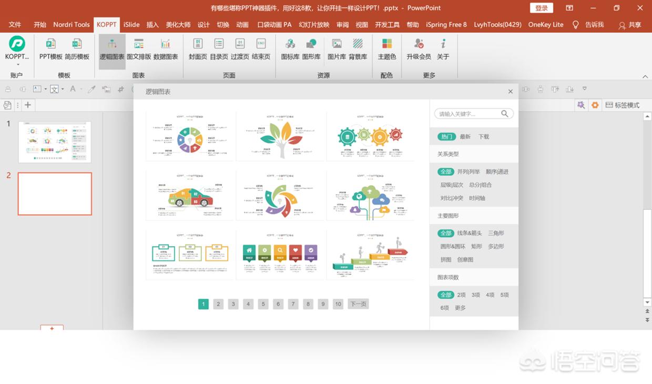The image size is (652, 384).
Task: Open the text box dropdown arrow in toolbar
Action: (x=46, y=89)
